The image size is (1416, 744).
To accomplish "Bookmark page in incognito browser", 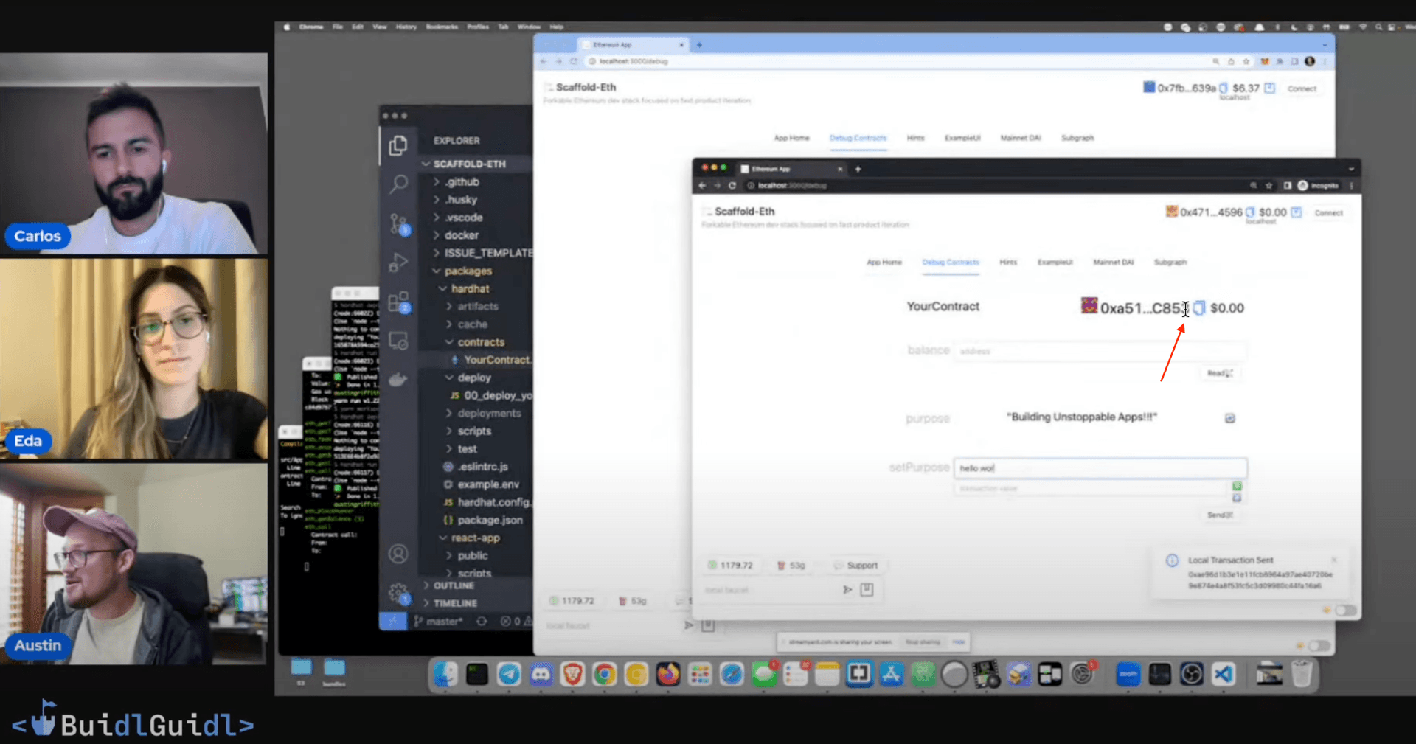I will 1268,186.
